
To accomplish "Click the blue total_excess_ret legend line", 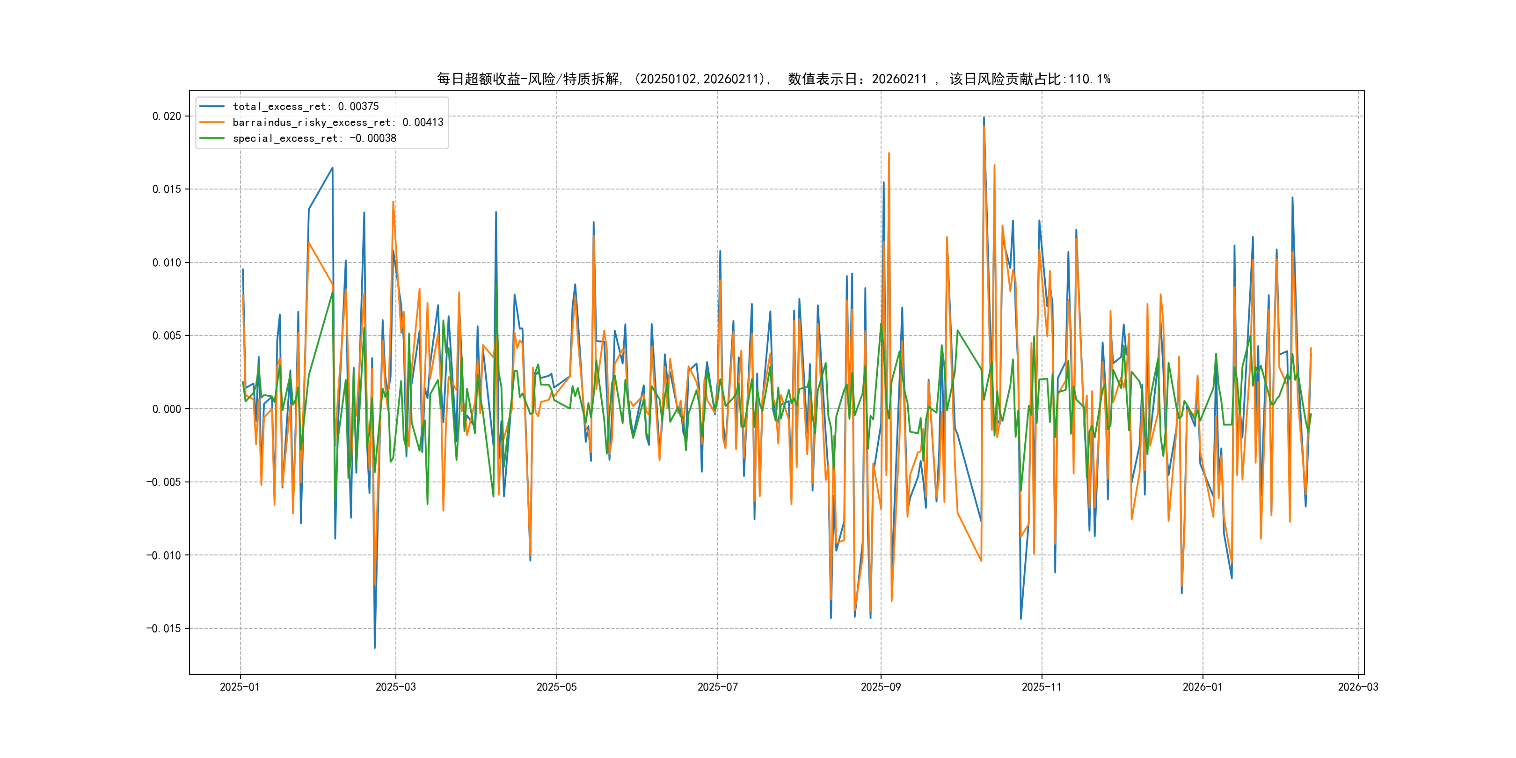I will 212,107.
